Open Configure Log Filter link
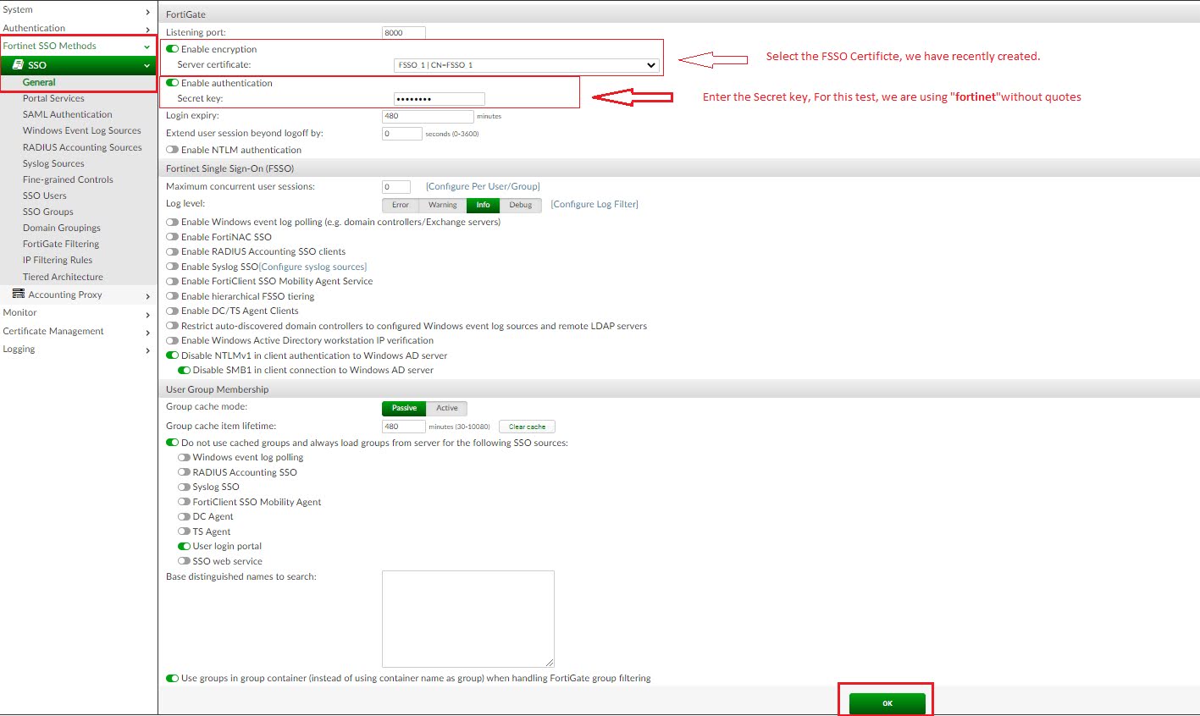 point(594,204)
